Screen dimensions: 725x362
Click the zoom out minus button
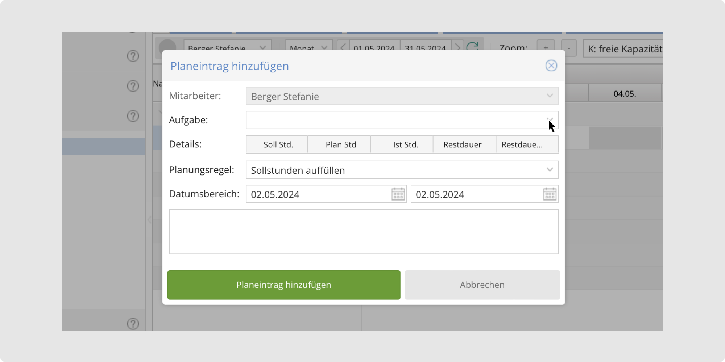[569, 48]
